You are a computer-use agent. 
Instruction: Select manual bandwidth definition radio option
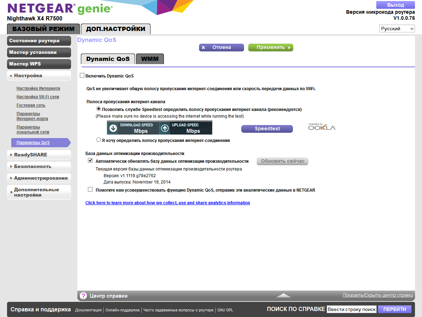99,140
